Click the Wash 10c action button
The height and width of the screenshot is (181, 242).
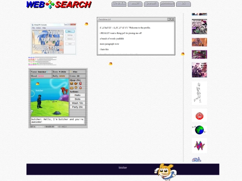78,103
